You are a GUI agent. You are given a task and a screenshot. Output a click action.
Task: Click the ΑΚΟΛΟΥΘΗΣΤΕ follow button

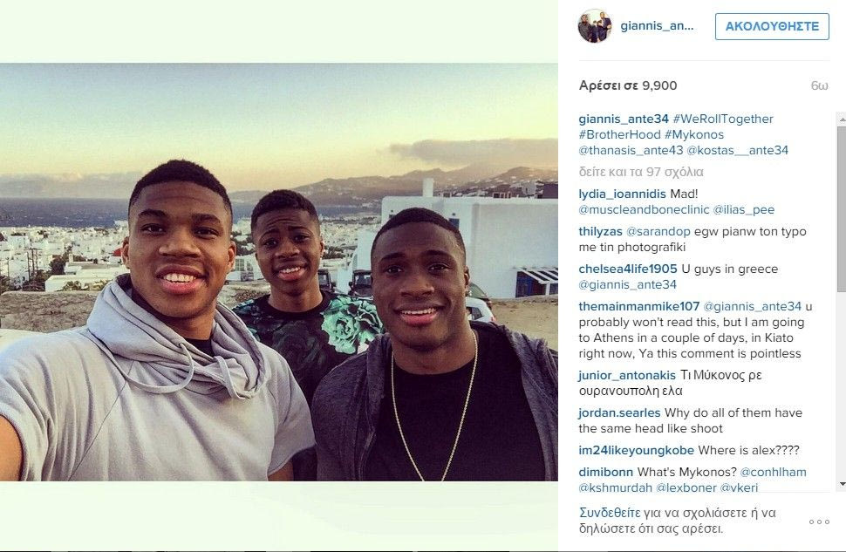click(772, 26)
